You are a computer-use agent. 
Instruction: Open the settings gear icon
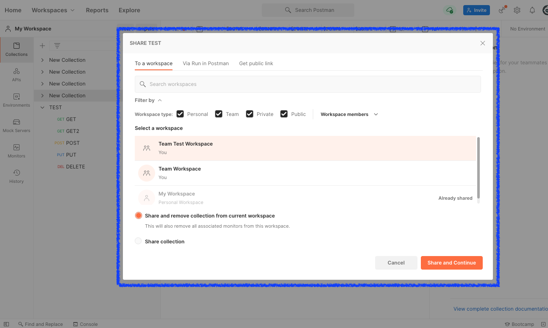coord(517,10)
